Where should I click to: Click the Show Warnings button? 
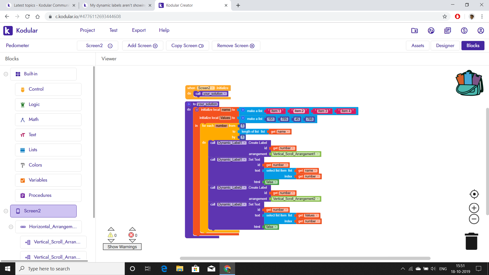click(122, 247)
